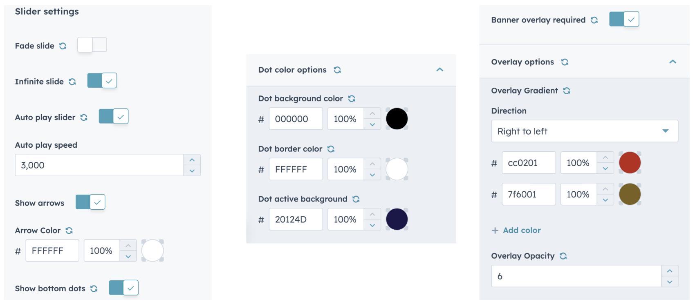Click reset icon next to Arrow Color

pyautogui.click(x=69, y=231)
